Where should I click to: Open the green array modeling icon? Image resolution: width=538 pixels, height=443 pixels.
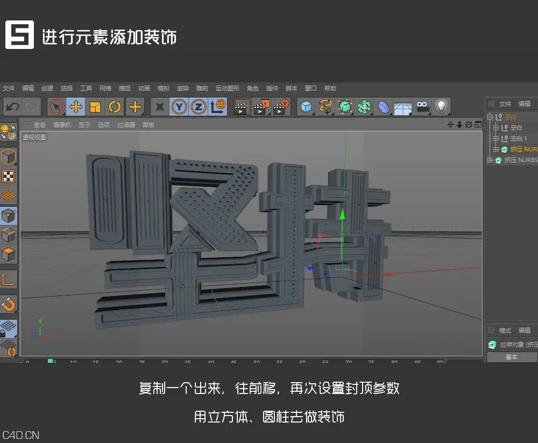tap(364, 107)
